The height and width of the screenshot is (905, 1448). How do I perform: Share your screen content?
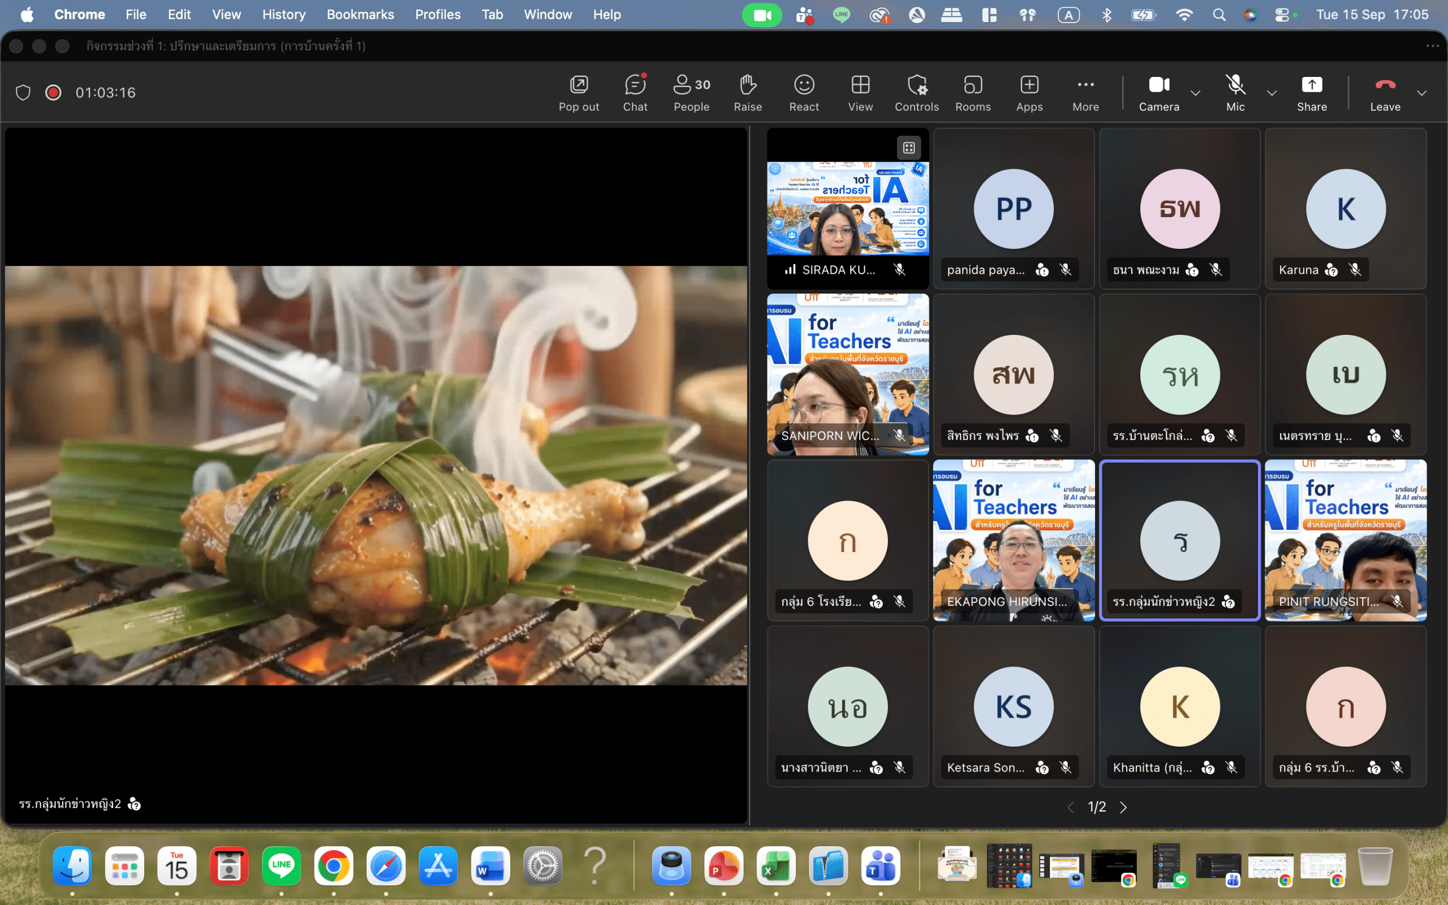pos(1312,93)
